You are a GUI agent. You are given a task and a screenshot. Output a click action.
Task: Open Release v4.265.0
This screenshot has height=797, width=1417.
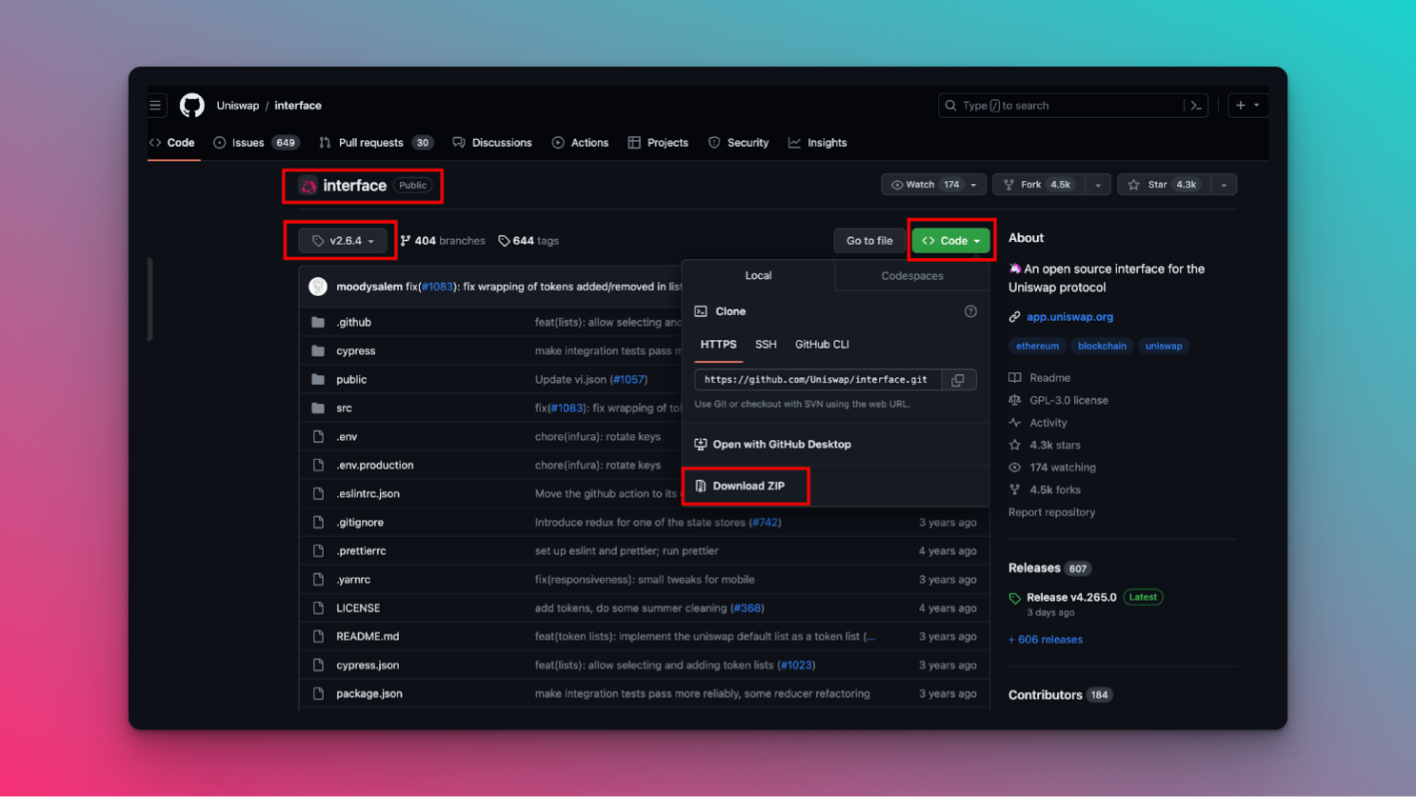click(x=1071, y=598)
